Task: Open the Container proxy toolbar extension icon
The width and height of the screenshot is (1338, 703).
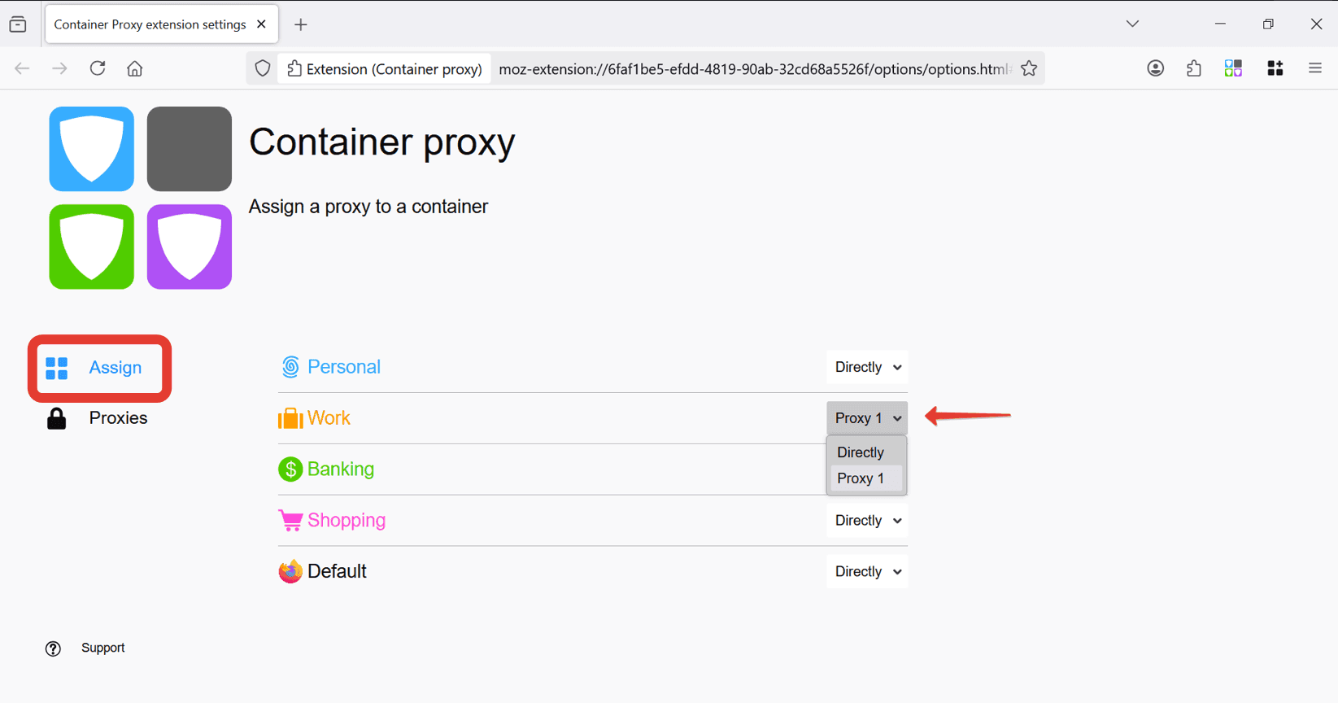Action: click(1233, 68)
